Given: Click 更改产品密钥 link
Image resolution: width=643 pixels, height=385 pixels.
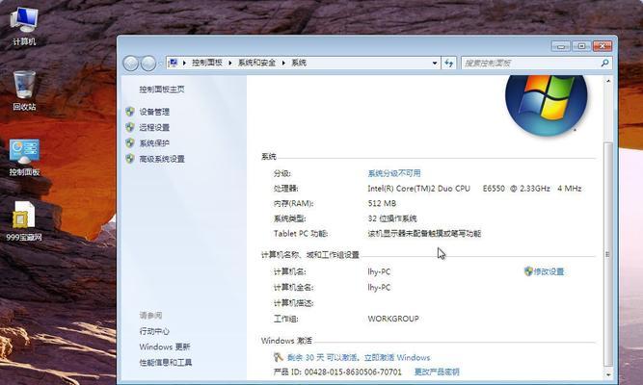Looking at the screenshot, I should (437, 372).
